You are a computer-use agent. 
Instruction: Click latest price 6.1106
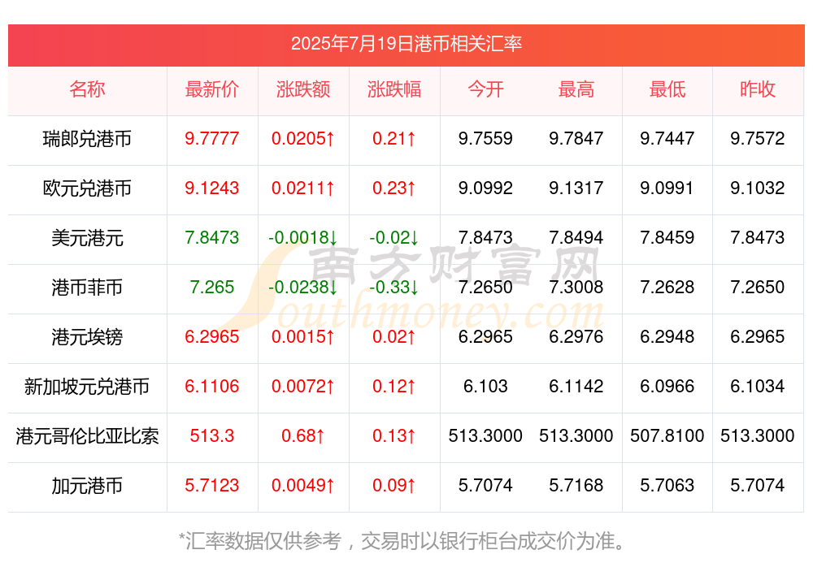click(x=211, y=386)
